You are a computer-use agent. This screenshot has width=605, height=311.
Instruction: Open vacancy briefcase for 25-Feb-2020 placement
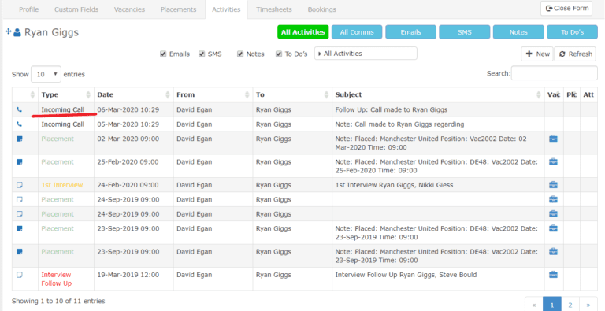click(553, 162)
